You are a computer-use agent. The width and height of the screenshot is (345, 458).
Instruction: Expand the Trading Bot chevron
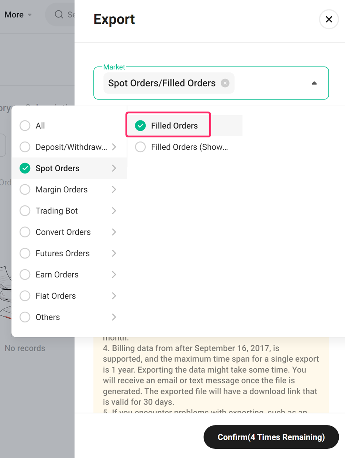(114, 211)
